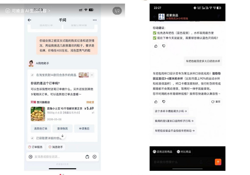Open the 恩施小土豆 order item title
The height and width of the screenshot is (175, 250).
pyautogui.click(x=65, y=109)
